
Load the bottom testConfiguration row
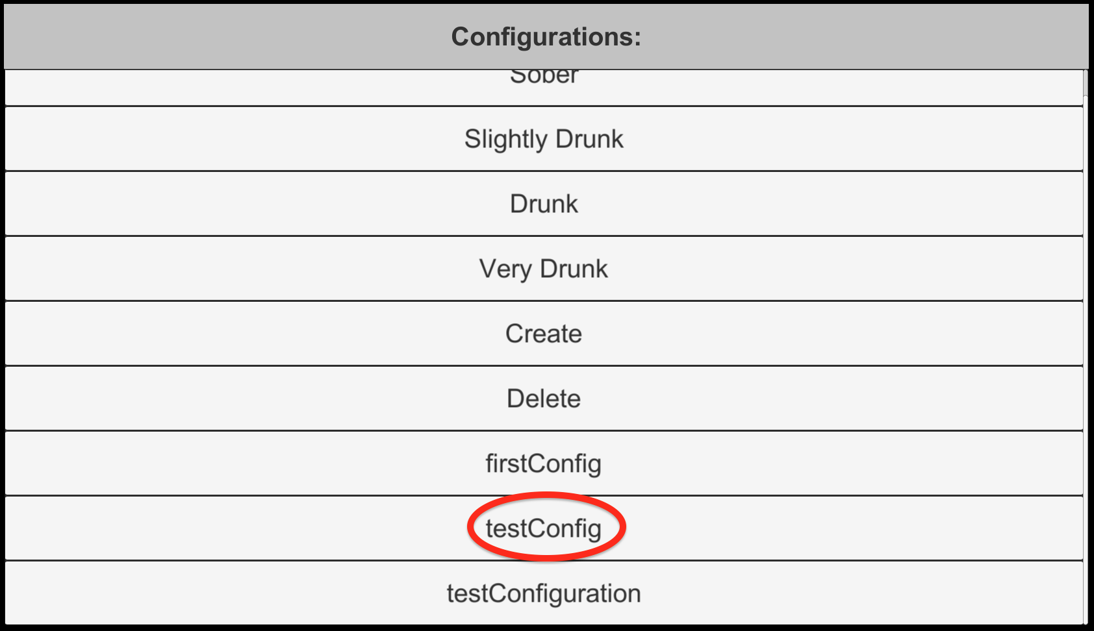click(x=544, y=593)
